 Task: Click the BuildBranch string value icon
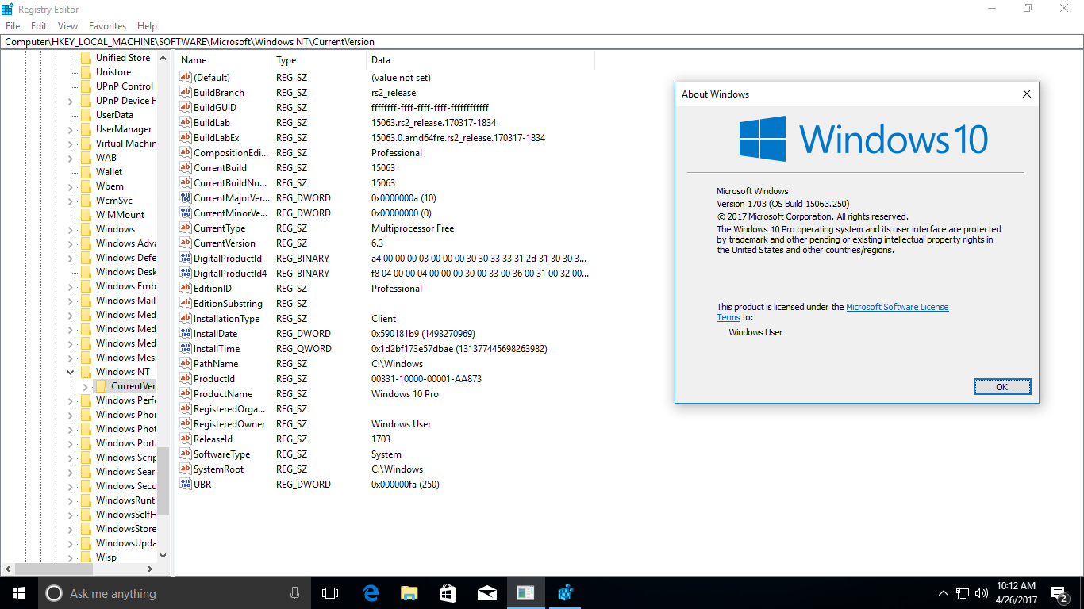point(186,93)
